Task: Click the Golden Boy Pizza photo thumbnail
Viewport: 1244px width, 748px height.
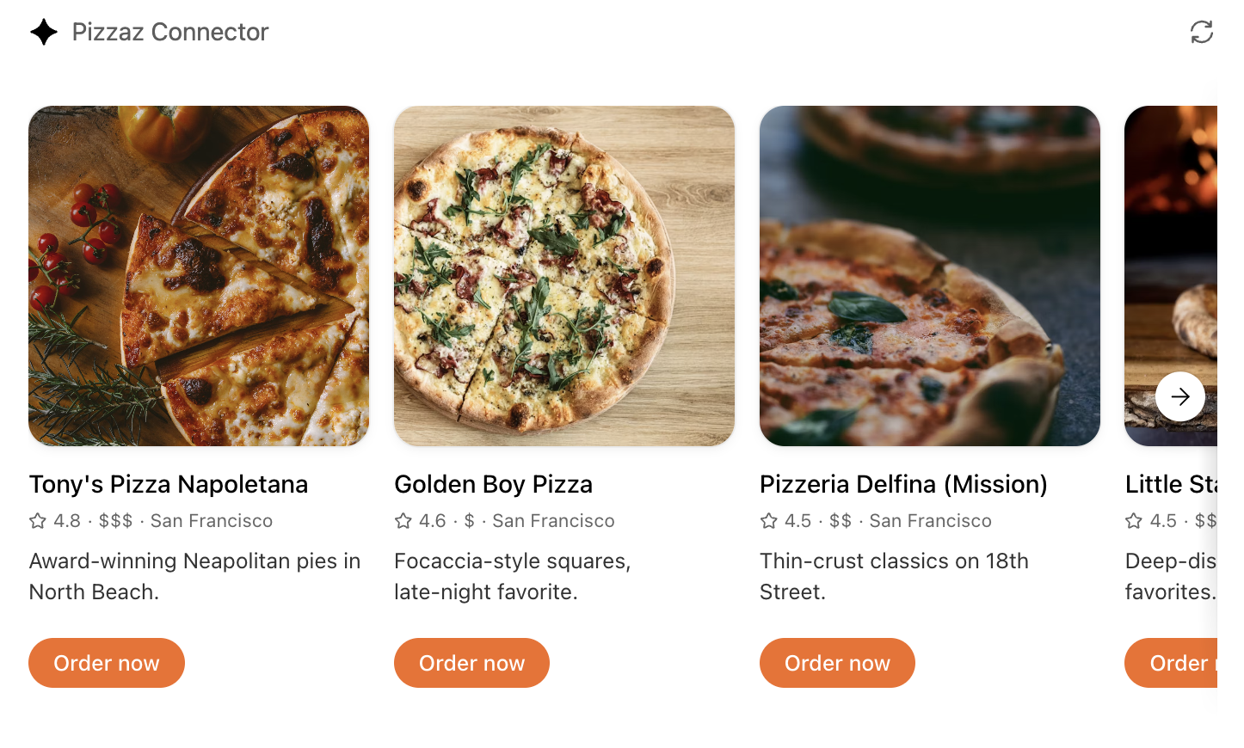Action: [563, 275]
